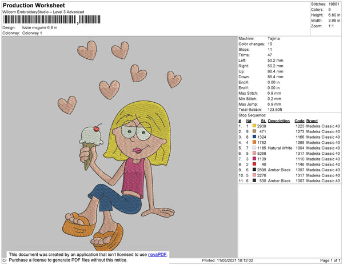Click the zoom value '1:1'
Image resolution: width=343 pixels, height=265 pixels.
click(331, 26)
